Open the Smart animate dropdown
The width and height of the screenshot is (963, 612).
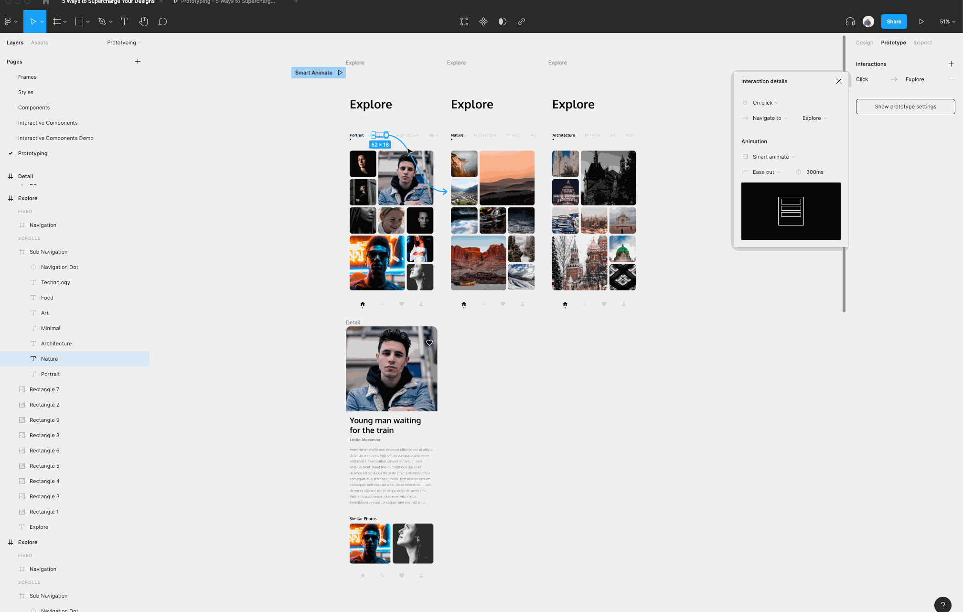774,157
